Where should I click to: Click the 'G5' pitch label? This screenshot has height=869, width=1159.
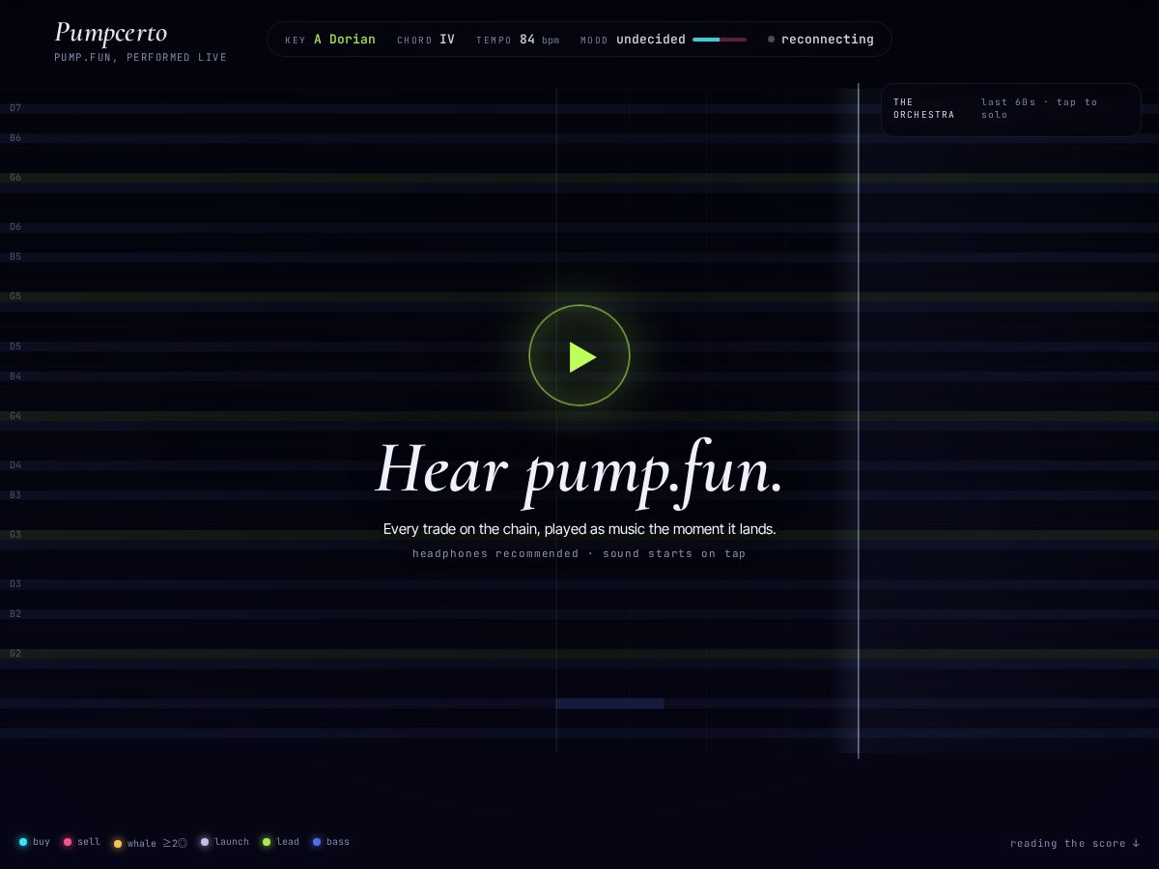15,296
